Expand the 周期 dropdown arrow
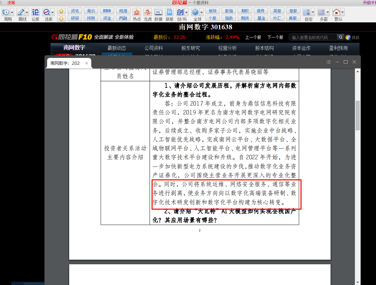 pos(12,12)
